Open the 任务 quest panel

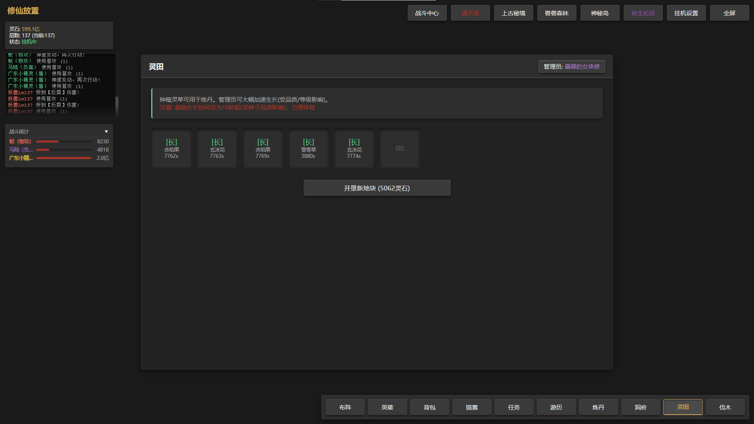click(514, 407)
